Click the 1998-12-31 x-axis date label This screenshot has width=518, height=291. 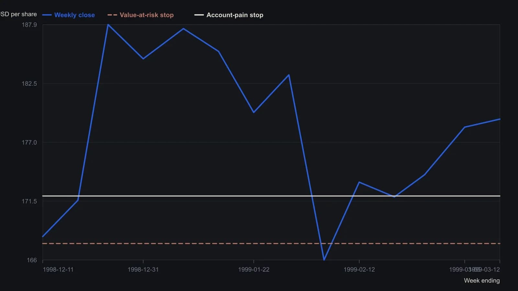pyautogui.click(x=143, y=270)
